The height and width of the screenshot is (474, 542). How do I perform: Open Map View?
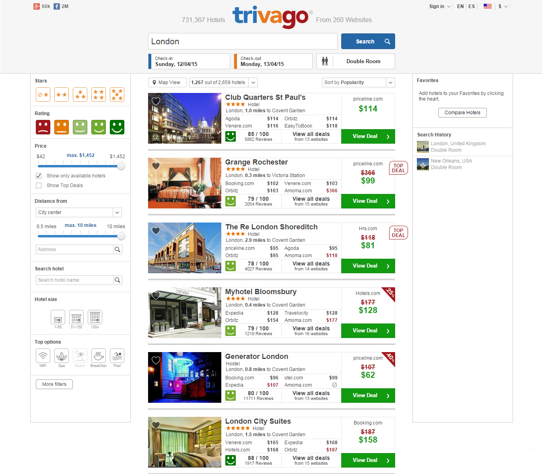[x=167, y=82]
